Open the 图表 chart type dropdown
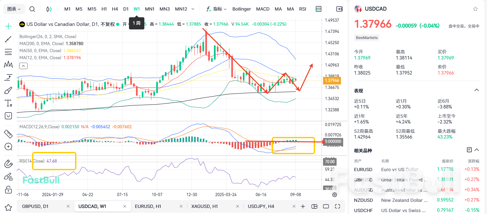This screenshot has height=214, width=487. point(13,9)
